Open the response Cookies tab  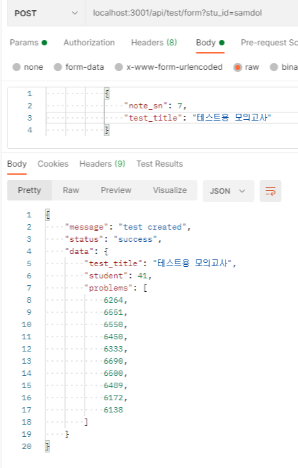tap(53, 164)
